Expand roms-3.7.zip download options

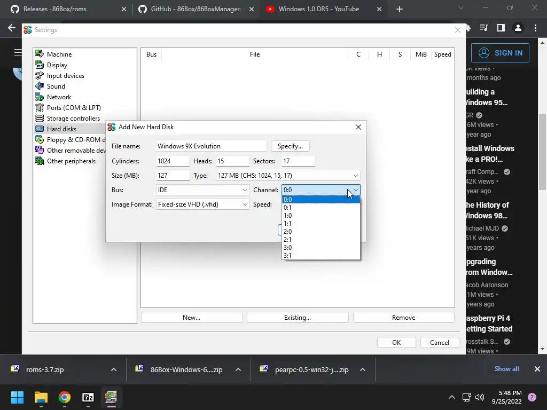(114, 369)
